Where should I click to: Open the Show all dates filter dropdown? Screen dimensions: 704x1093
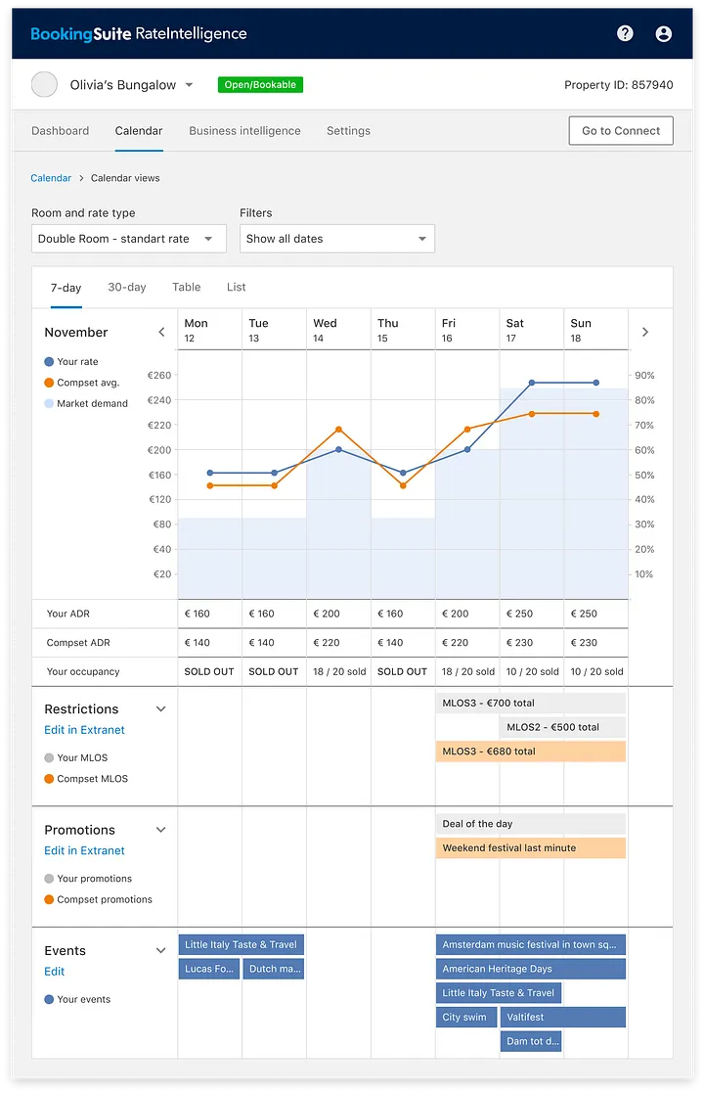tap(336, 239)
